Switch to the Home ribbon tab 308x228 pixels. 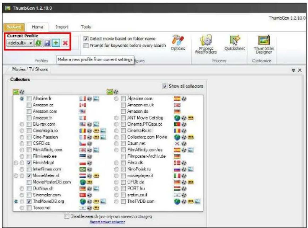coord(37,27)
